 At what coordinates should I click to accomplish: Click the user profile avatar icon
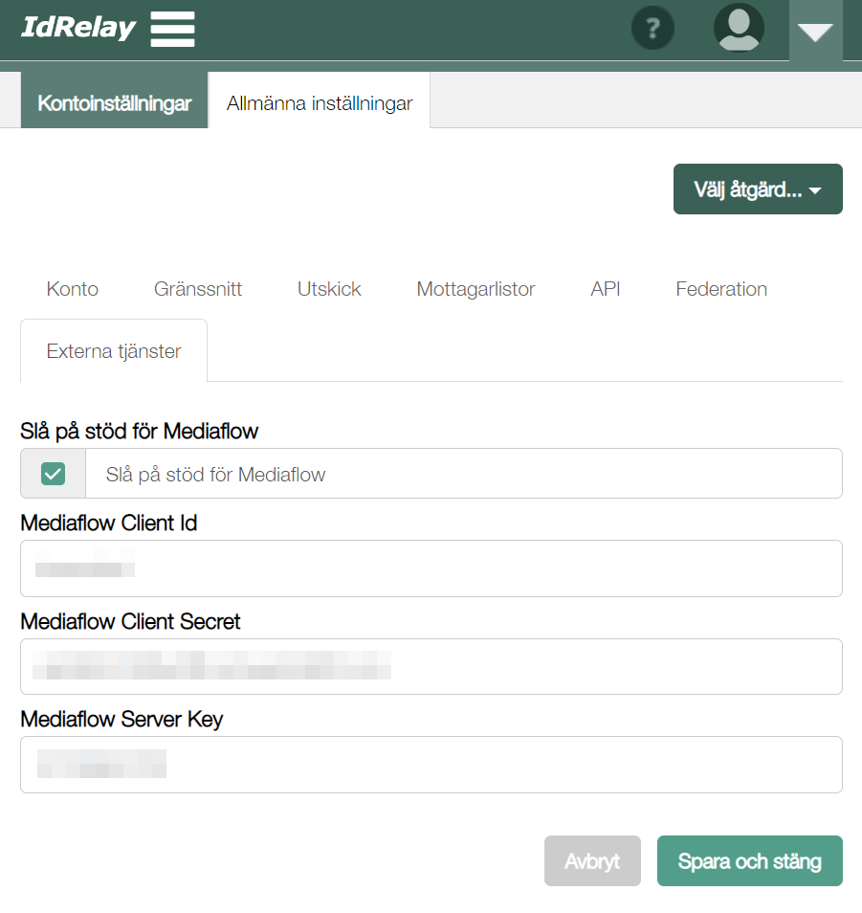pos(739,28)
